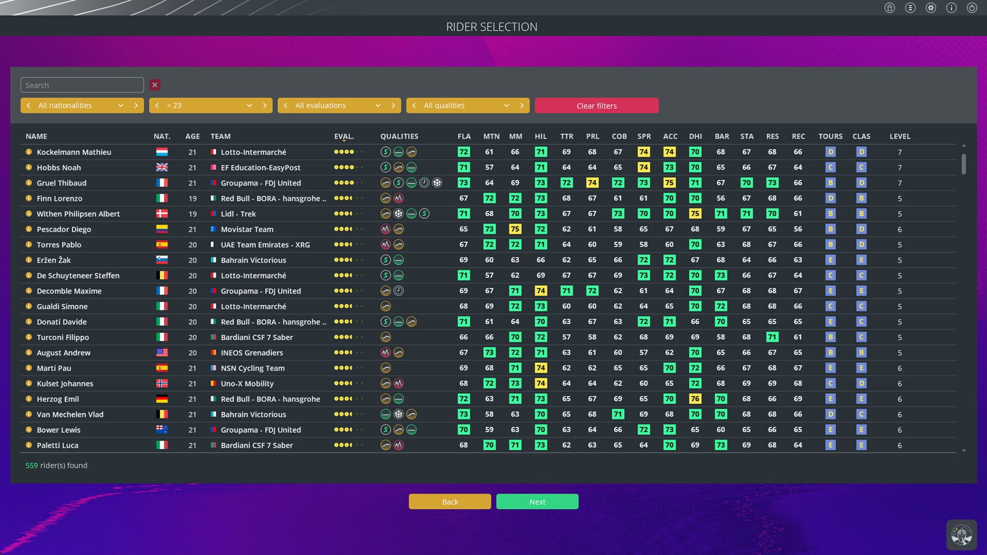View the info (i) icon top right
The height and width of the screenshot is (555, 987).
pyautogui.click(x=951, y=8)
